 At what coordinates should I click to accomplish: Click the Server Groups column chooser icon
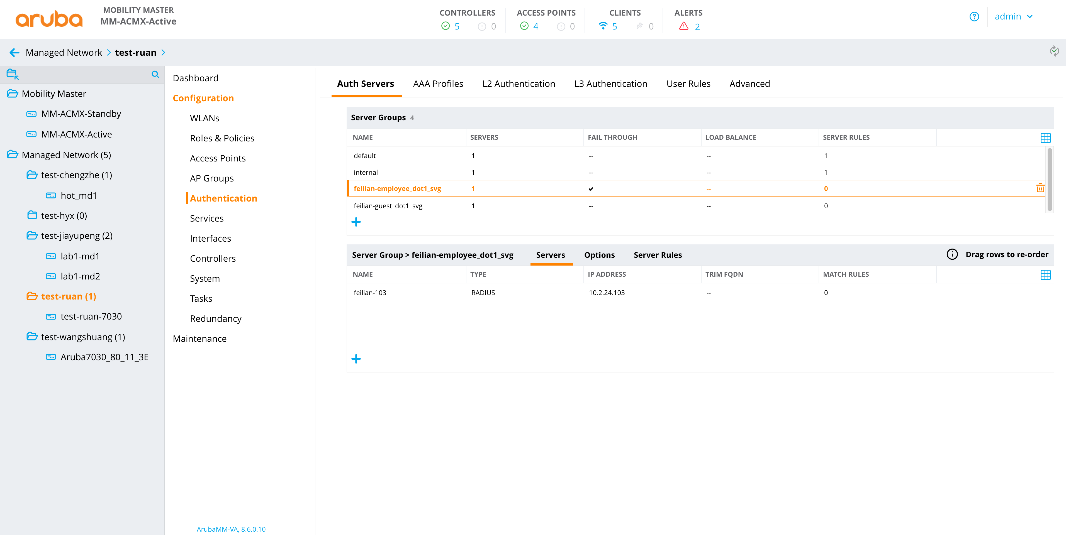pyautogui.click(x=1045, y=138)
